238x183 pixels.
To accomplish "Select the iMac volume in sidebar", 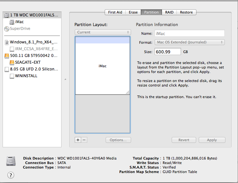I will pos(32,22).
